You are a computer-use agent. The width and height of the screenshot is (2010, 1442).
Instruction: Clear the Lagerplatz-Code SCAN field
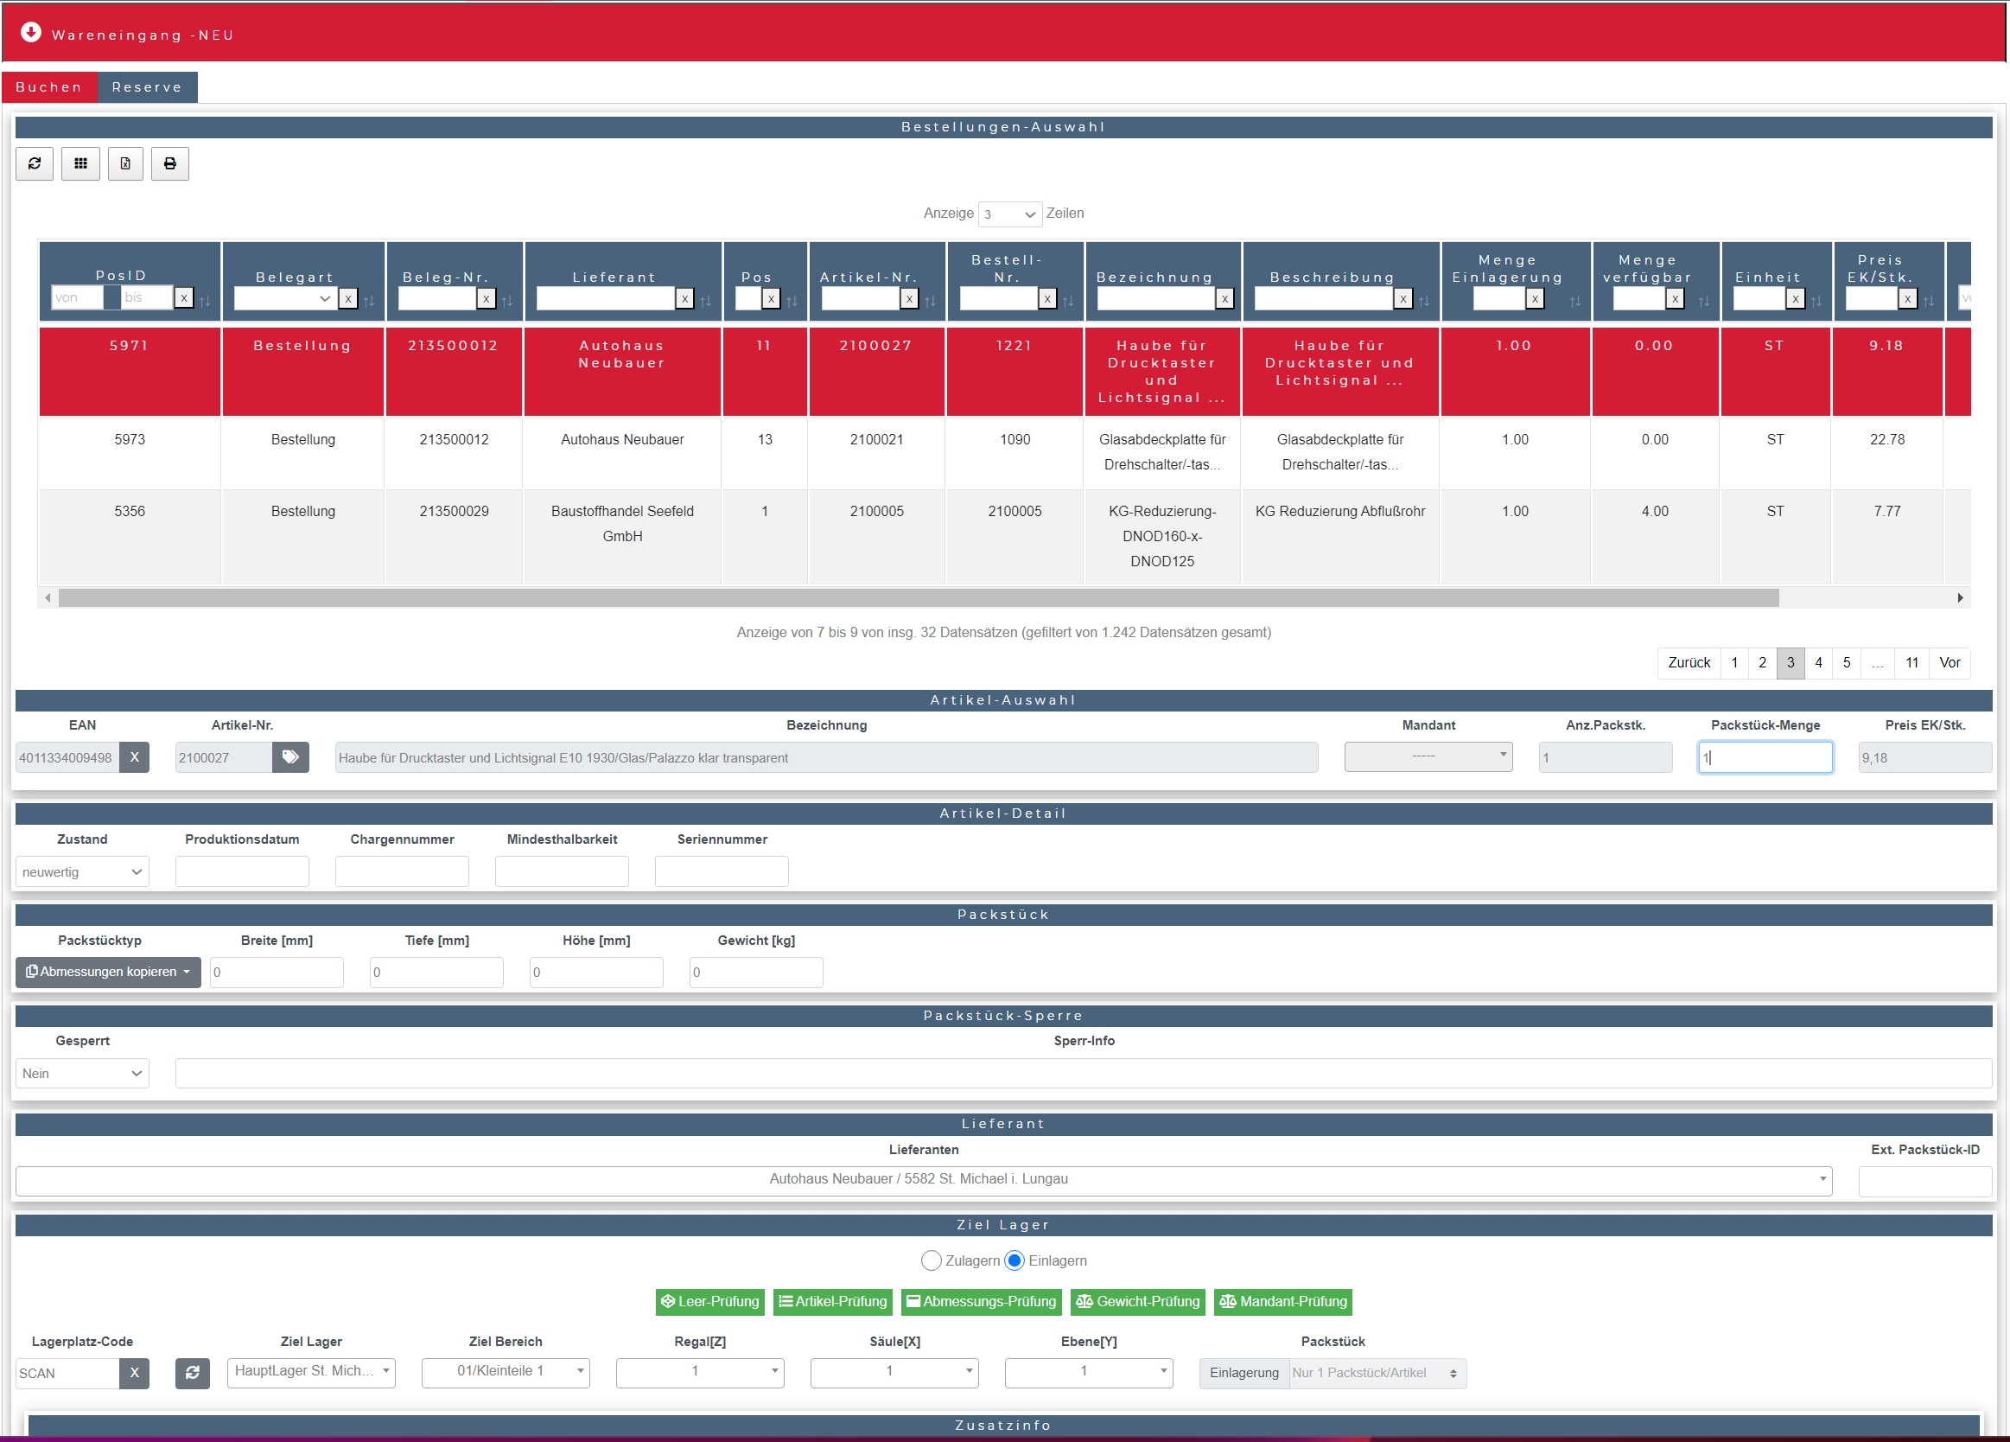tap(135, 1373)
